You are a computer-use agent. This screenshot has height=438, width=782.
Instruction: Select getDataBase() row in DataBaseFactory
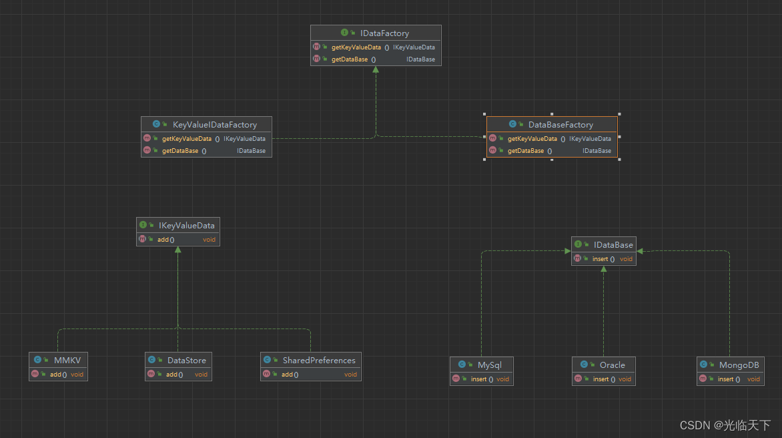pos(529,151)
